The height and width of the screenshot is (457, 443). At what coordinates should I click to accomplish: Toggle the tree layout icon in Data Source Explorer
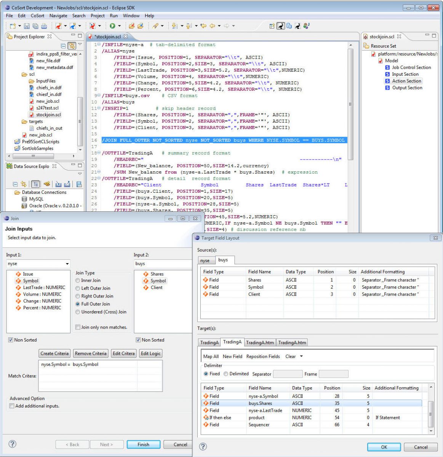(35, 184)
